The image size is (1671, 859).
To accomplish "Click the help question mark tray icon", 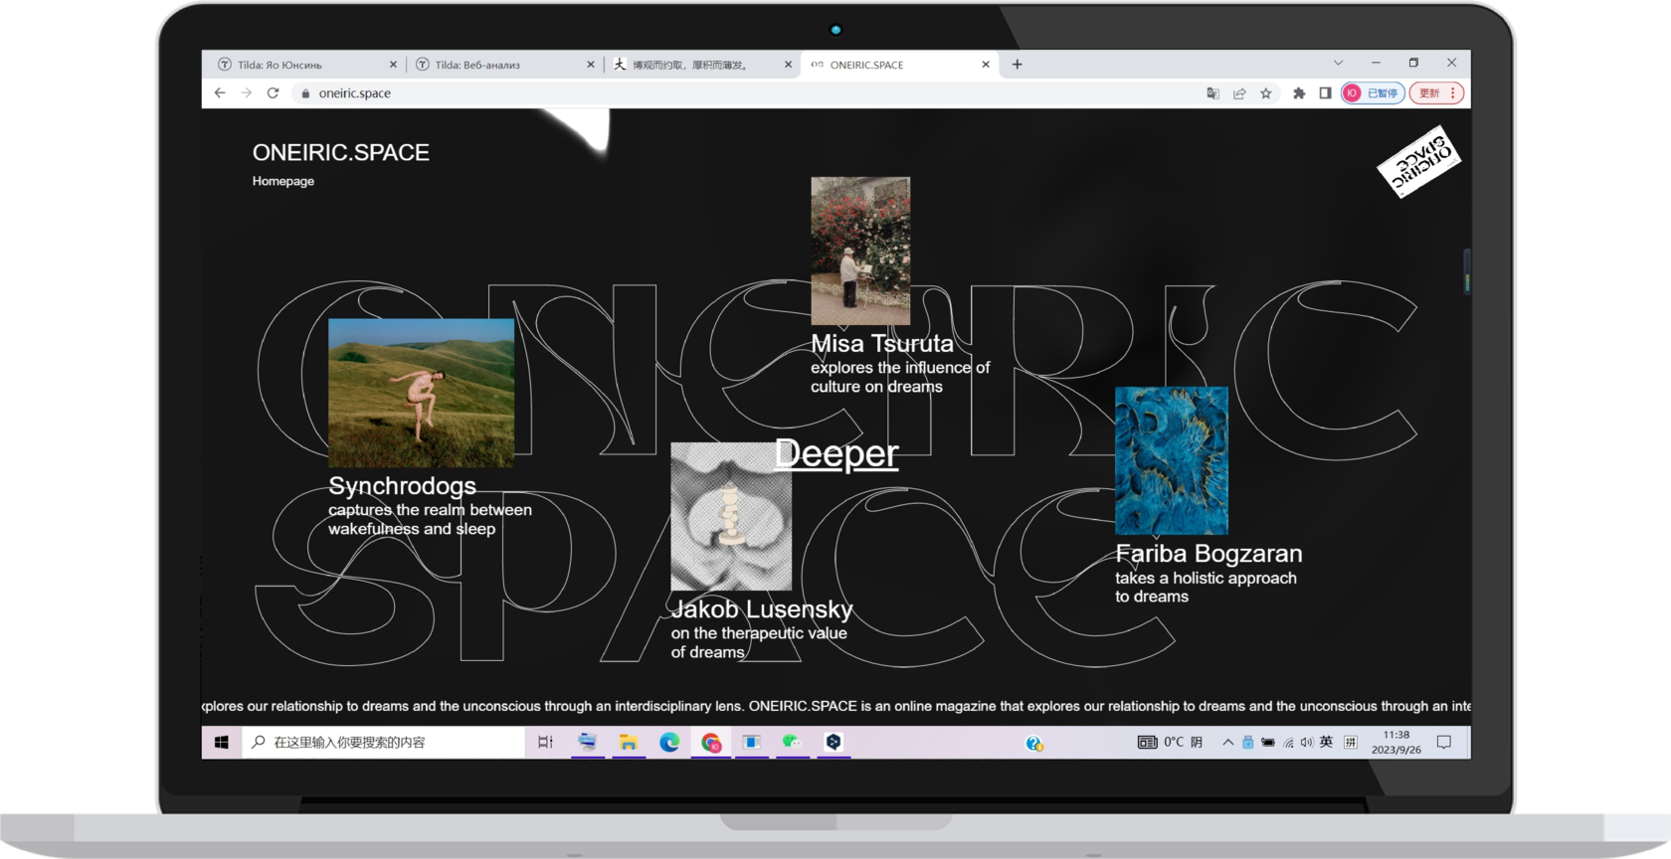I will point(1034,744).
